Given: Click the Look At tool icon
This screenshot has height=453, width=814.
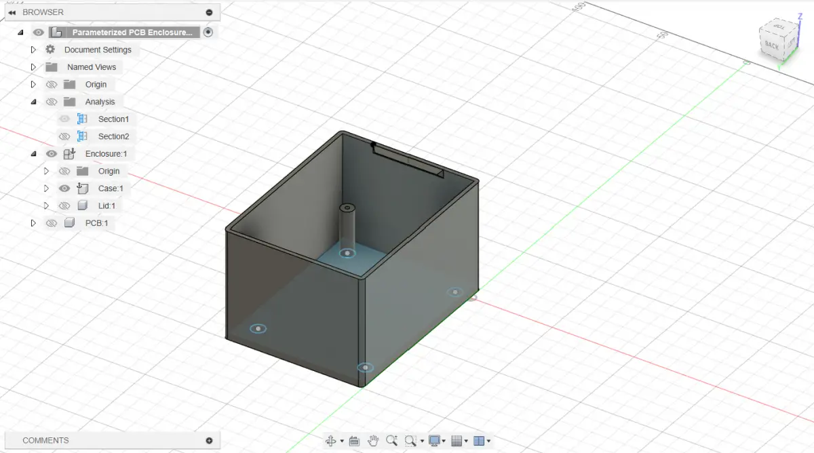Looking at the screenshot, I should [x=354, y=441].
